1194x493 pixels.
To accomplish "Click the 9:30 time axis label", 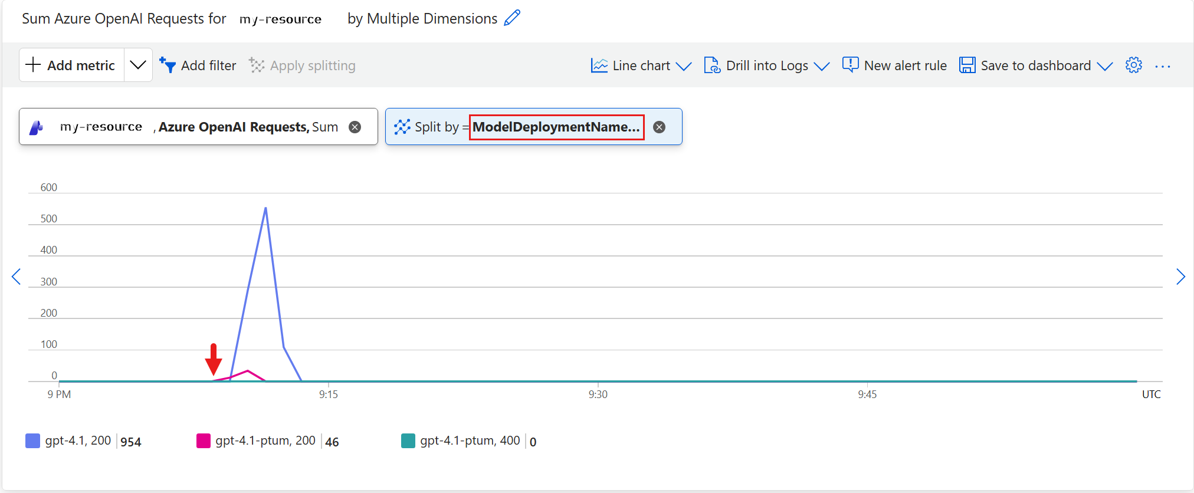I will (x=598, y=395).
